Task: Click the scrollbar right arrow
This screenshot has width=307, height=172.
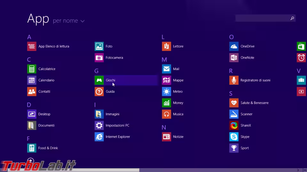Action: (x=298, y=170)
